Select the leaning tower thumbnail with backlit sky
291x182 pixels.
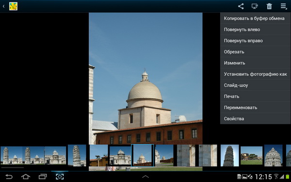coord(229,155)
